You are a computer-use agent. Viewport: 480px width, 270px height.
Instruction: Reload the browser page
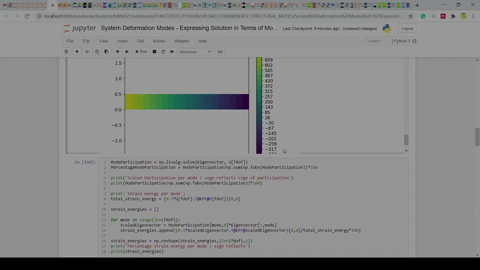click(27, 16)
